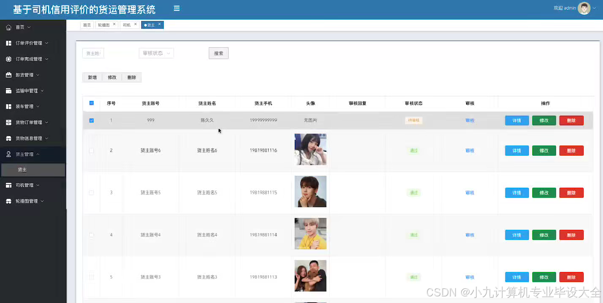Viewport: 603px width, 303px height.
Task: Uncheck the checkbox for row 陈久久
Action: click(92, 120)
